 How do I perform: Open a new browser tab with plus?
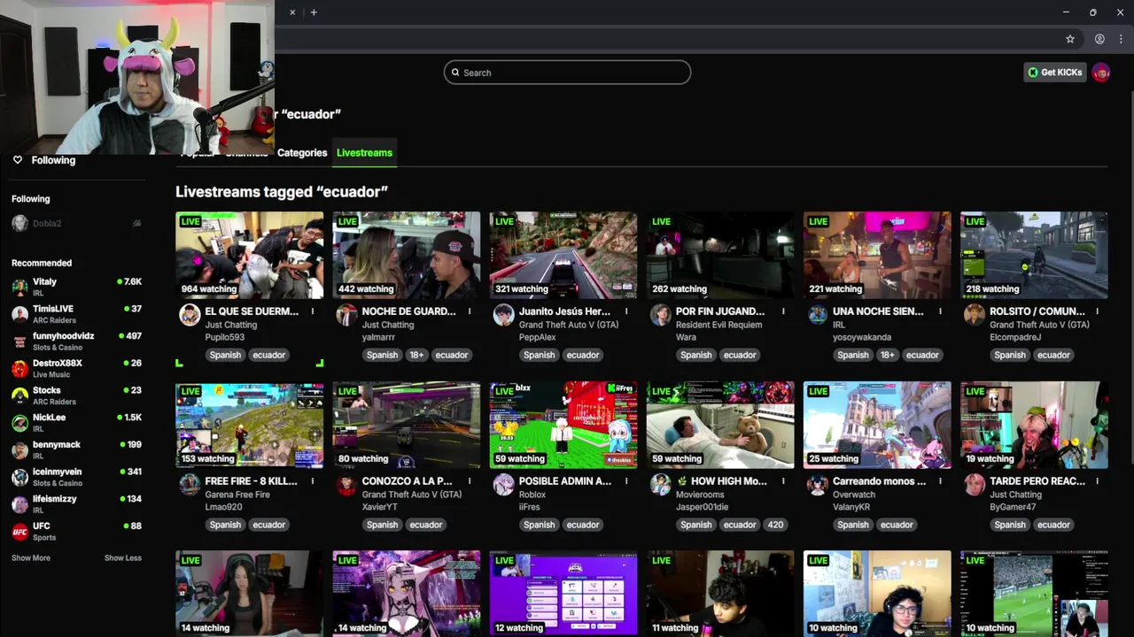pyautogui.click(x=314, y=12)
